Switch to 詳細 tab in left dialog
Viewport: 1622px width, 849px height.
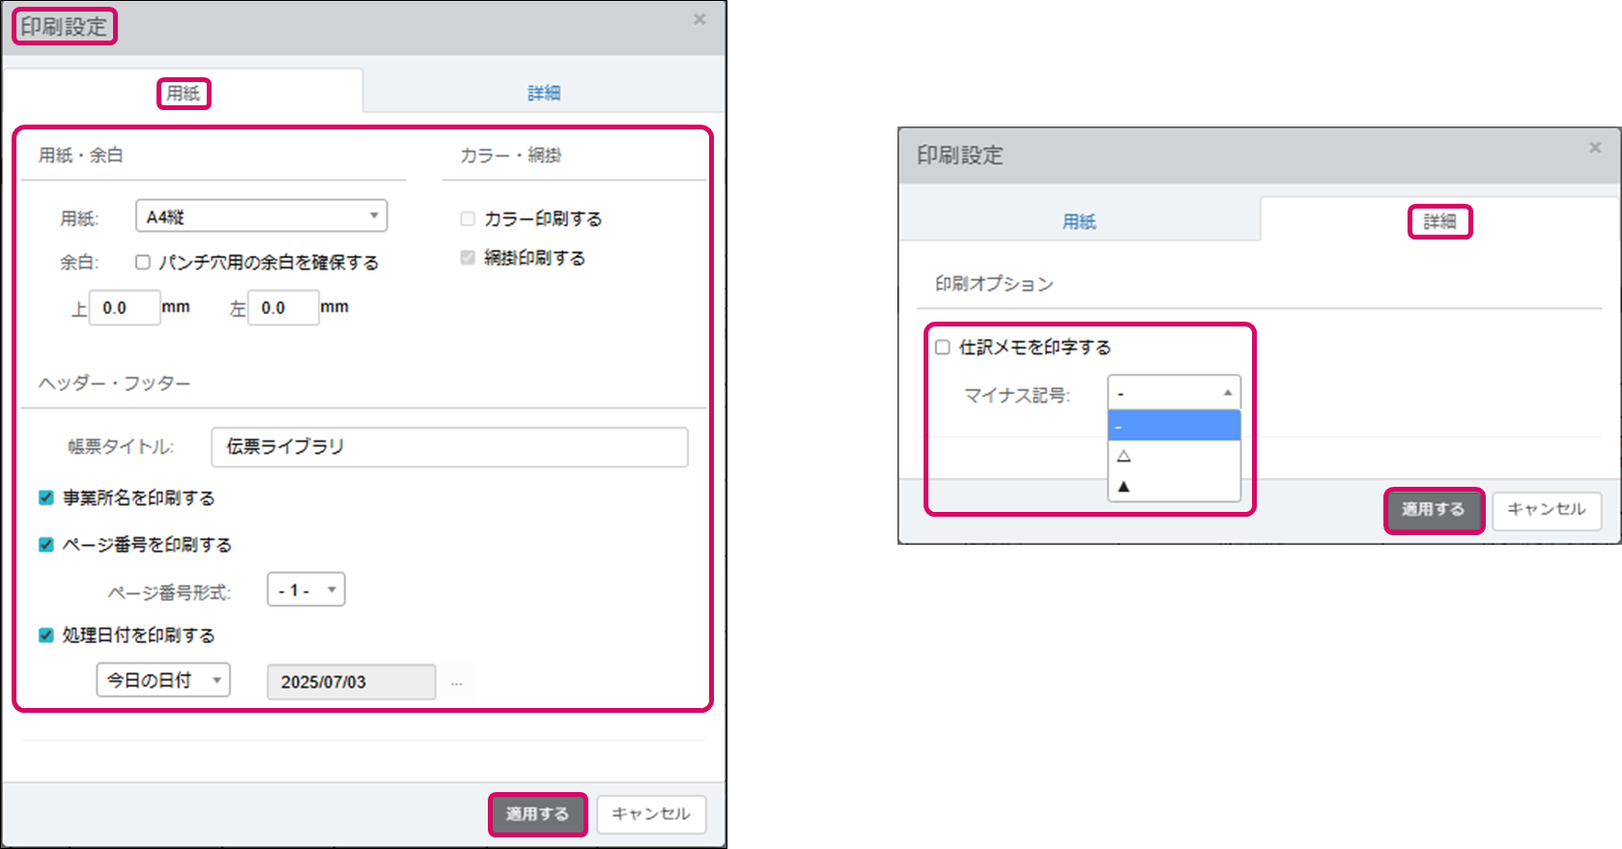click(544, 93)
